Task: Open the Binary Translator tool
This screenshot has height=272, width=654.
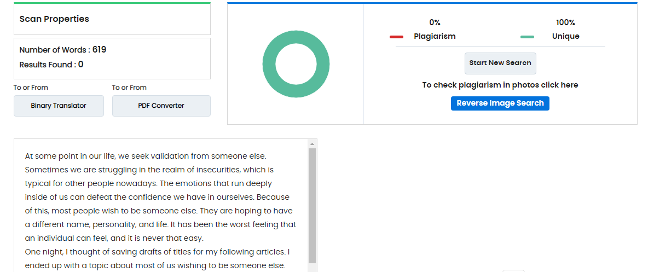Action: point(59,106)
